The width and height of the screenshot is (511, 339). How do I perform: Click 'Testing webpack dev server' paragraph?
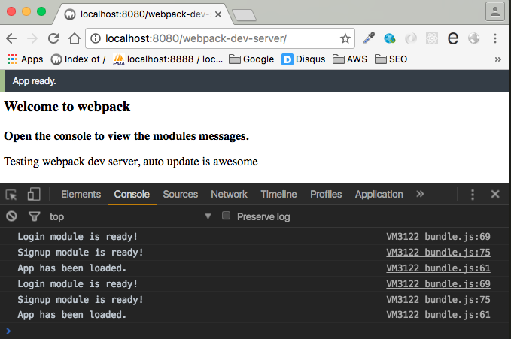[131, 162]
